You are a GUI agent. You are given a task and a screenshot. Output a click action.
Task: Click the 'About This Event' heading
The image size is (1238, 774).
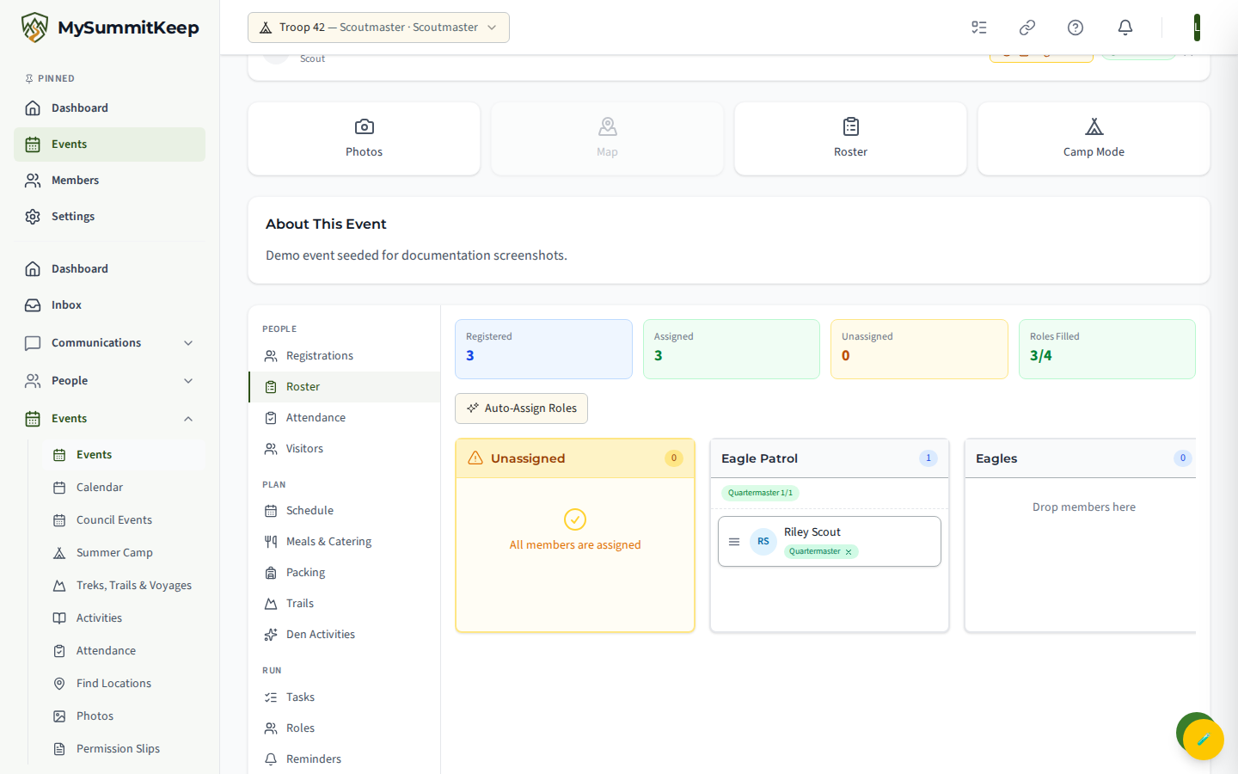click(x=326, y=224)
